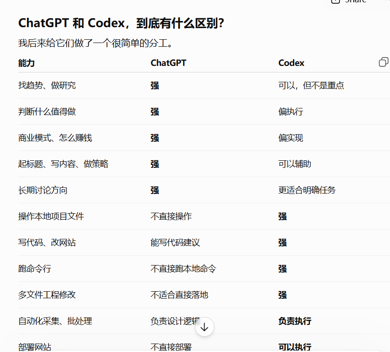Click ChatGPT's "强" in the 长期讨论方向 row

[155, 190]
